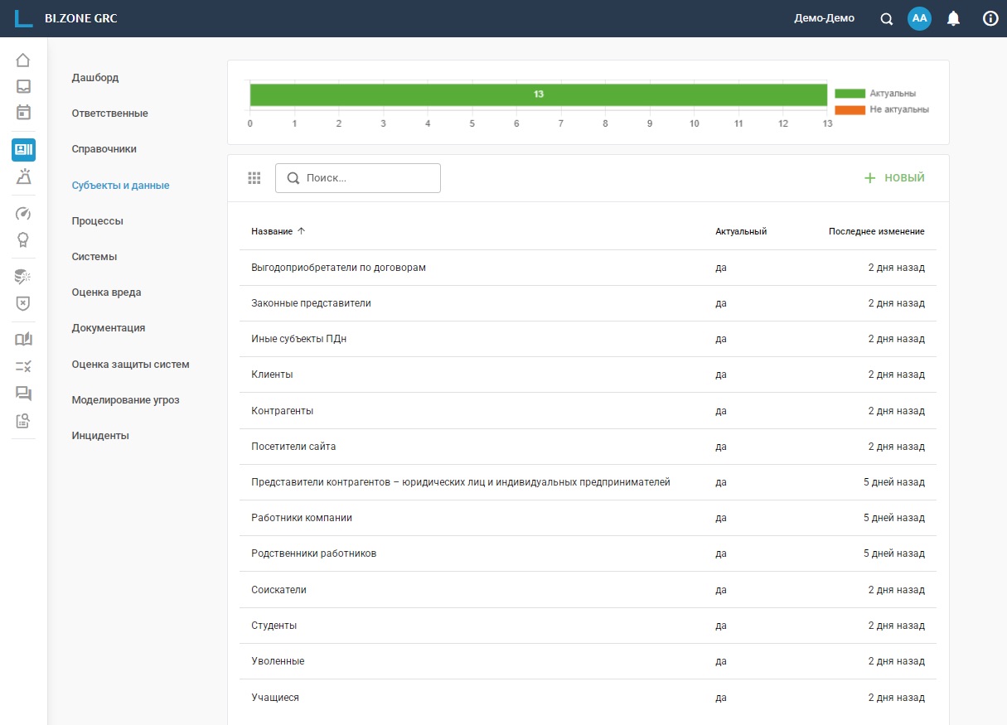Click the green Актуальны chart bar
1007x725 pixels.
(538, 94)
